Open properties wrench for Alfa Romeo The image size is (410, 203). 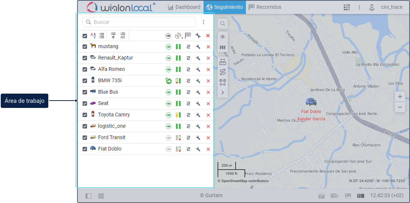(198, 69)
